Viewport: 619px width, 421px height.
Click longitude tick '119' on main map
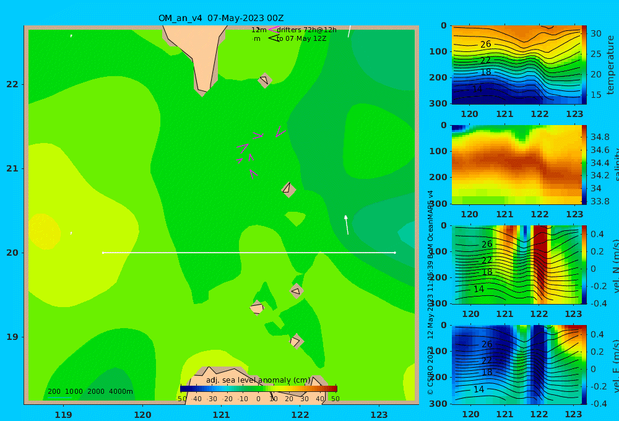pyautogui.click(x=63, y=415)
